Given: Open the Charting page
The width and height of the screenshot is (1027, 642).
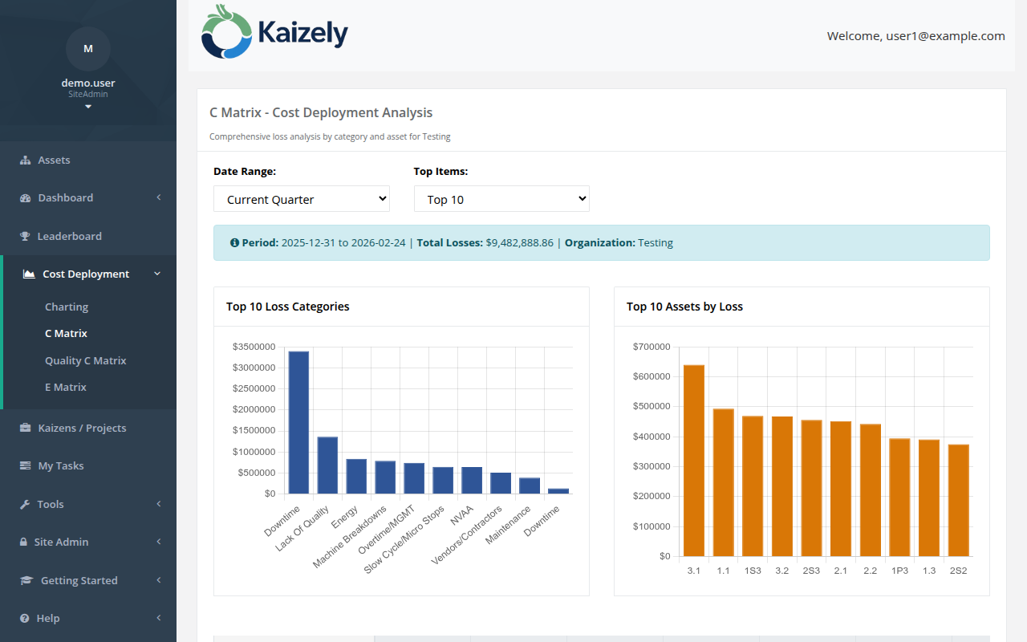Looking at the screenshot, I should pos(67,307).
